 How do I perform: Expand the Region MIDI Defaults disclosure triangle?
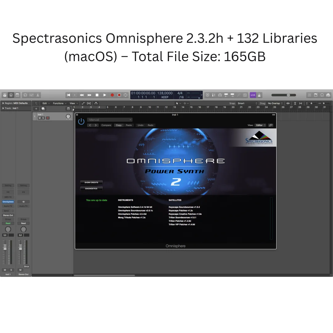click(3, 103)
